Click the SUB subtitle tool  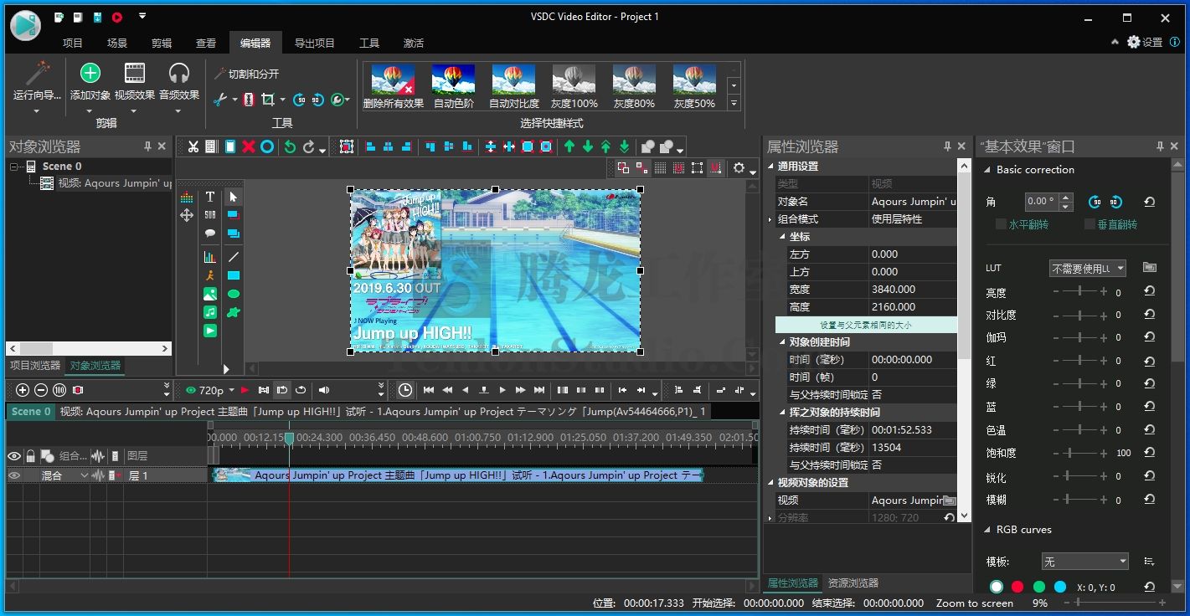pyautogui.click(x=210, y=215)
